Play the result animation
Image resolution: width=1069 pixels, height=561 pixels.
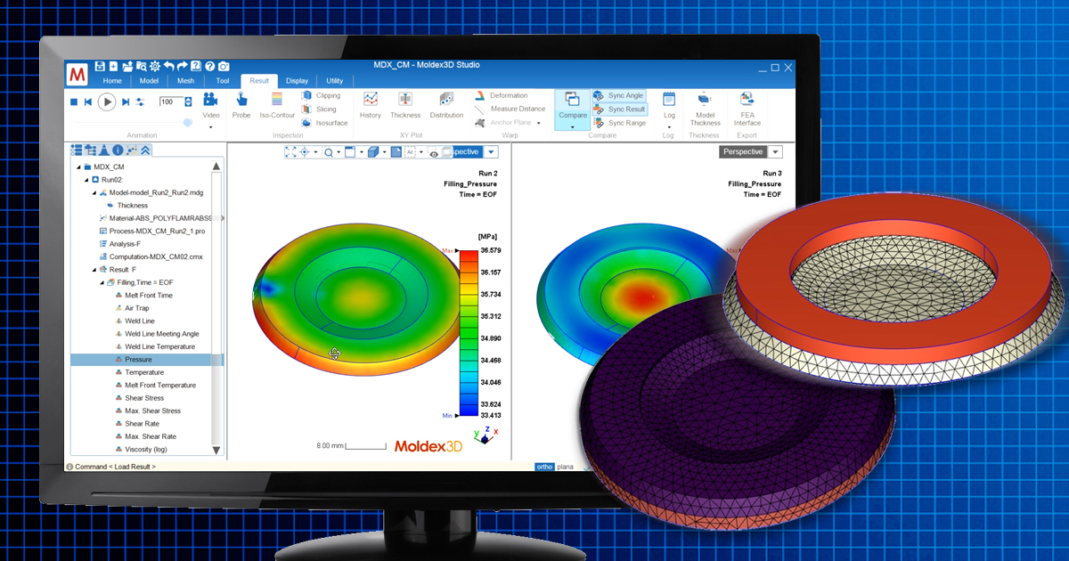(x=107, y=102)
